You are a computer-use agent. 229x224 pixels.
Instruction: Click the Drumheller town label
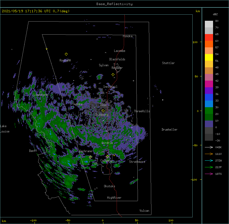[x=169, y=130]
